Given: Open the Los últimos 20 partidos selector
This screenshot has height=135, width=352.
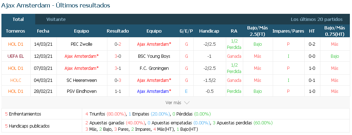Looking at the screenshot, I should 316,19.
